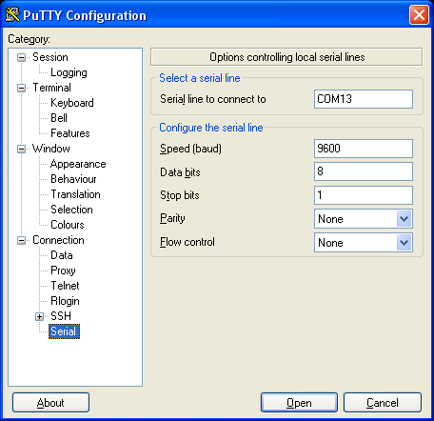This screenshot has height=421, width=434.
Task: Click the Speed (baud) 9600 field
Action: pos(364,149)
